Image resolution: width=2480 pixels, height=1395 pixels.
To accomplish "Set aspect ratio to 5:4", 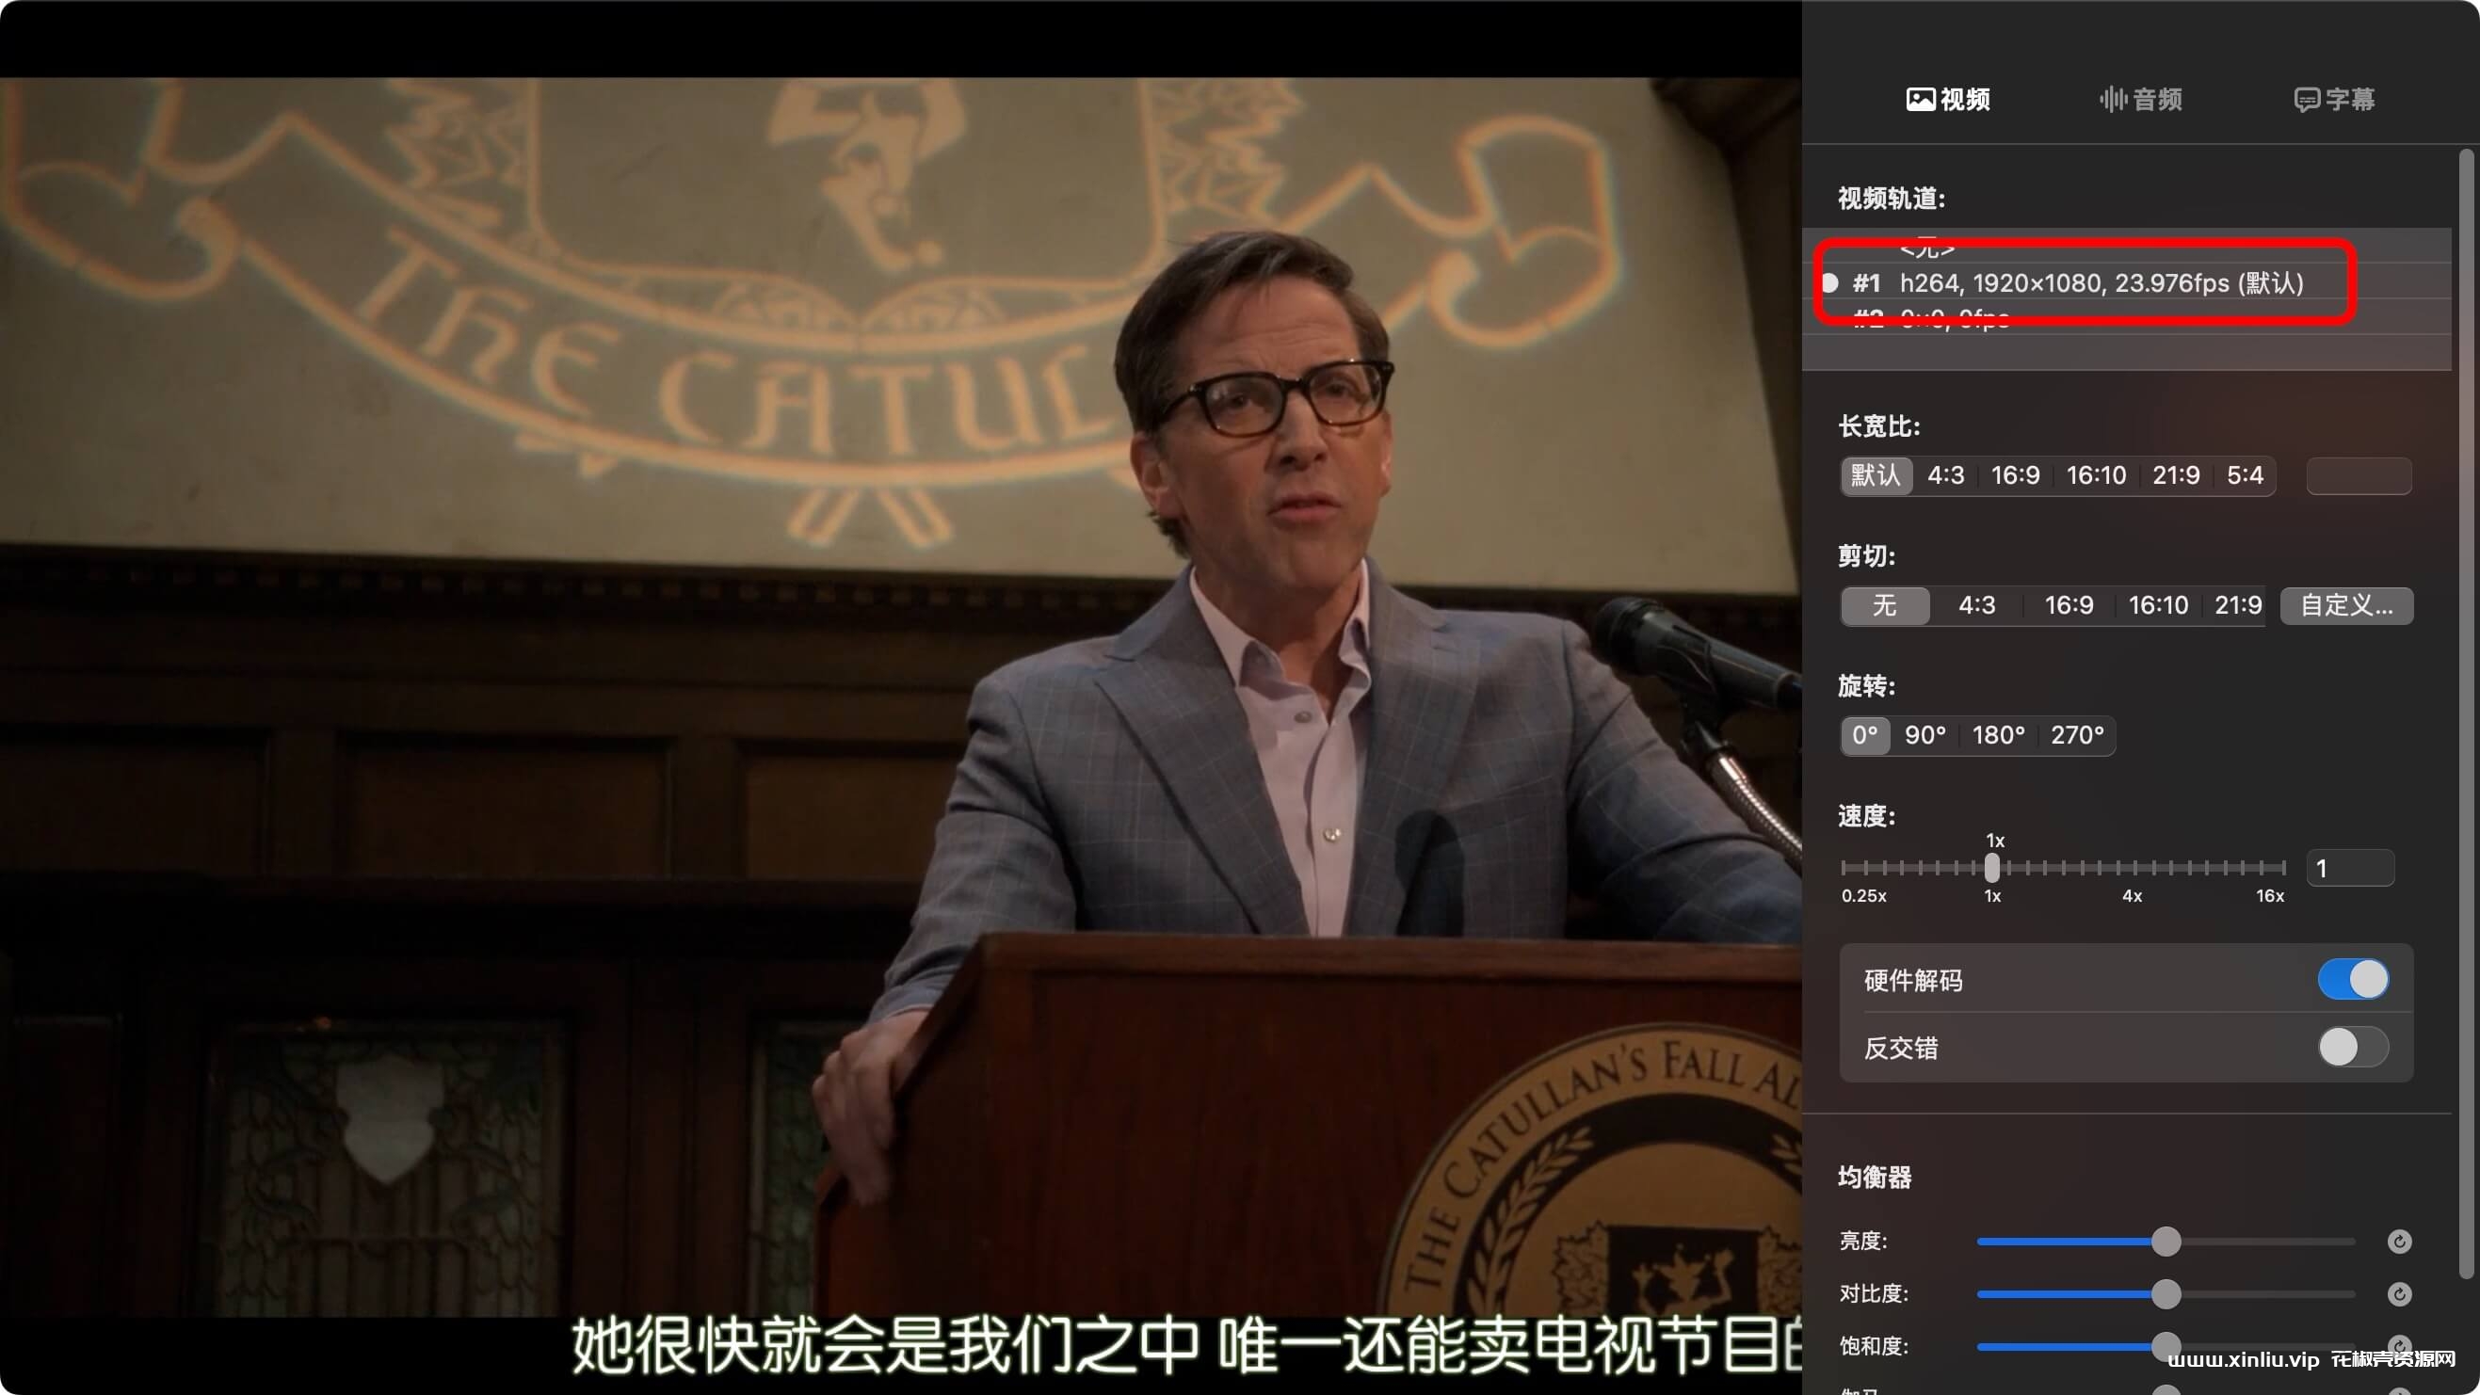I will tap(2244, 475).
